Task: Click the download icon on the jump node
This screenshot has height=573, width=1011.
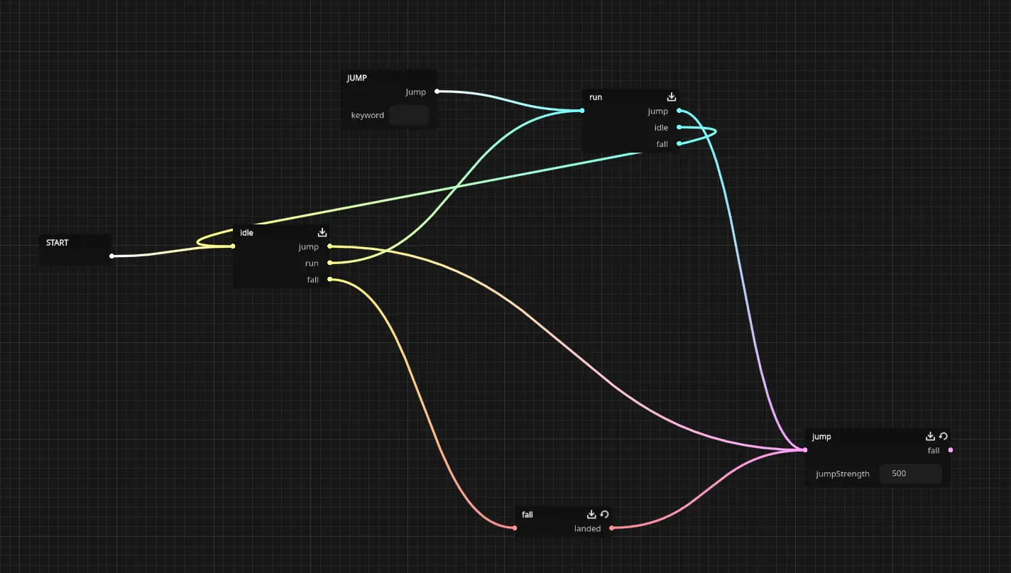Action: pyautogui.click(x=931, y=437)
